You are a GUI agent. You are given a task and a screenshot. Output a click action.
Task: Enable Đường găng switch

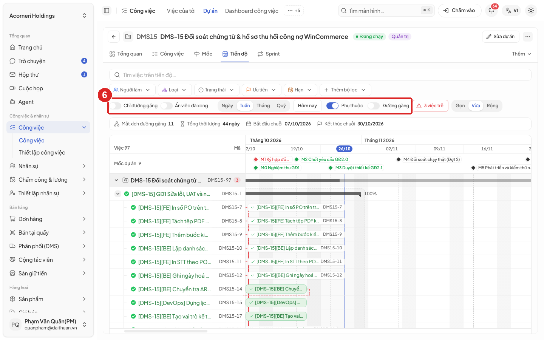[x=374, y=106]
